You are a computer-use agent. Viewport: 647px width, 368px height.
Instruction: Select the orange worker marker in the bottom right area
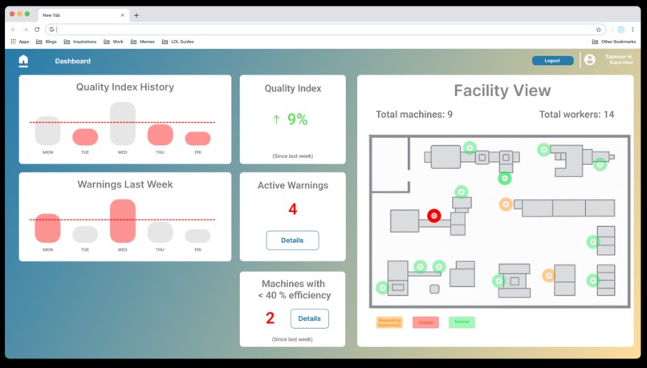coord(548,276)
